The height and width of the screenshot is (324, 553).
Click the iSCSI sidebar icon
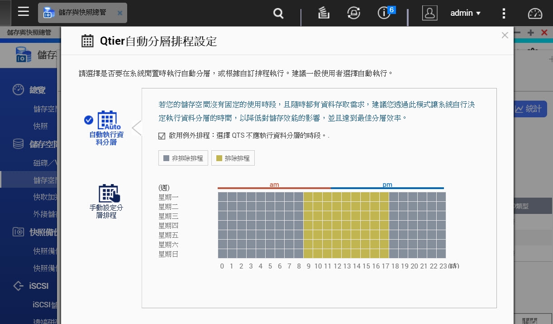click(x=18, y=286)
